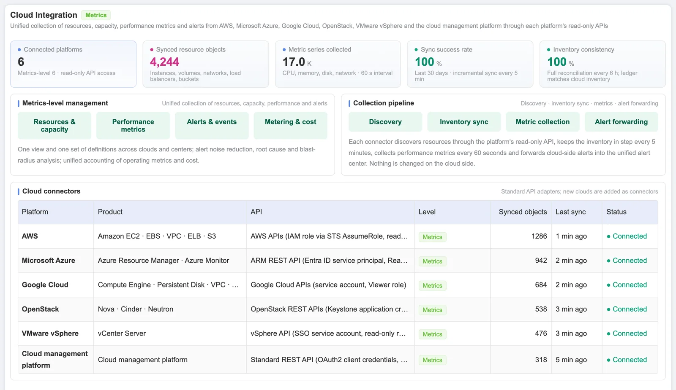Select the OpenStack platform name
This screenshot has width=676, height=390.
click(41, 309)
